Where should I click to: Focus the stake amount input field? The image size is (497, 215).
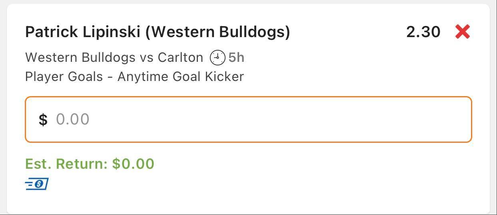[248, 119]
